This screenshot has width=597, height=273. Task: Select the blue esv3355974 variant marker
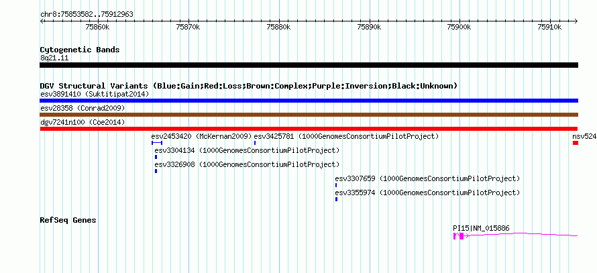[336, 199]
